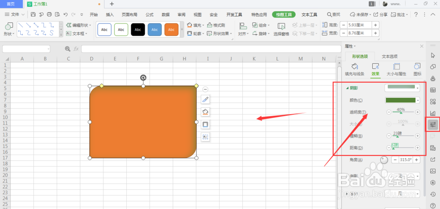The image size is (440, 209).
Task: Open the properties settings icon in the sidebar
Action: tap(433, 124)
